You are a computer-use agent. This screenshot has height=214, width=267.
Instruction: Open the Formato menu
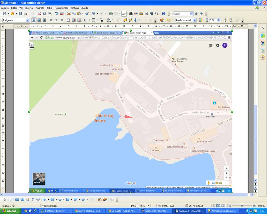[40, 8]
